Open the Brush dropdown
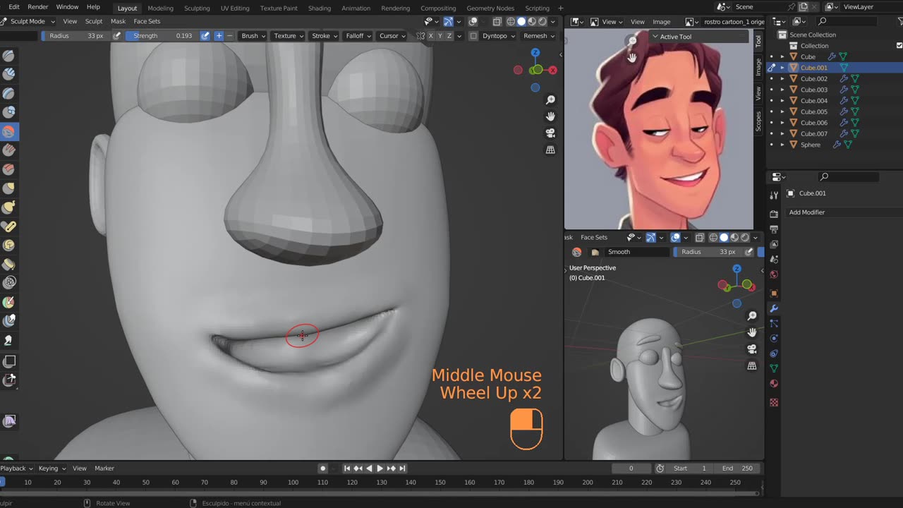 point(253,36)
